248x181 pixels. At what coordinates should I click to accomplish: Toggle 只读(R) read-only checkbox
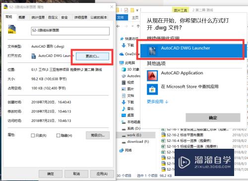[x=33, y=135]
